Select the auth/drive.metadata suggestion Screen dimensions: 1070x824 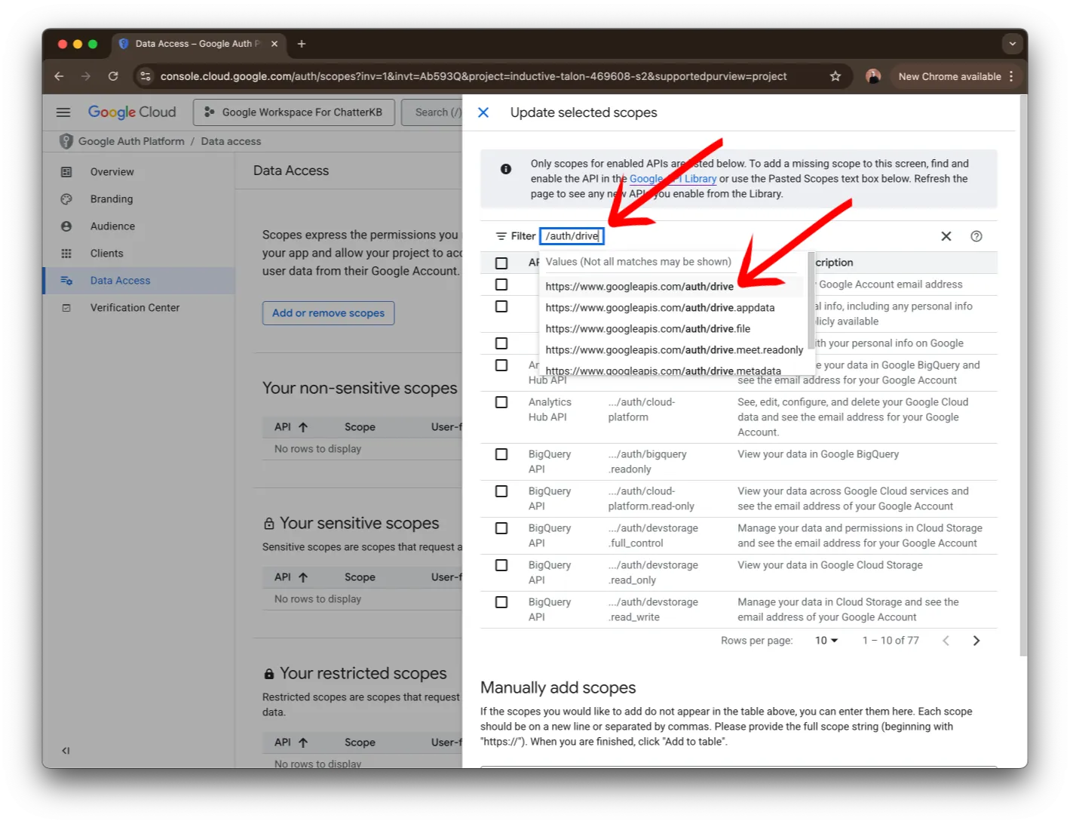click(x=671, y=370)
